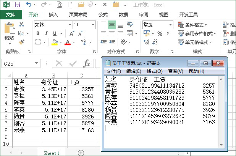The width and height of the screenshot is (236, 156).
Task: Apply accounting number format icon
Action: click(147, 33)
